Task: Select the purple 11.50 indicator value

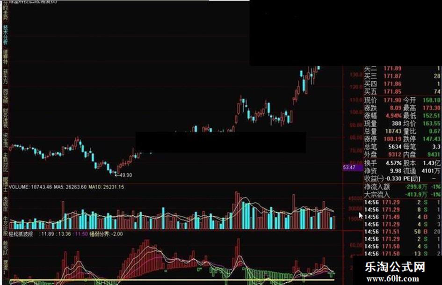Action: pyautogui.click(x=81, y=234)
